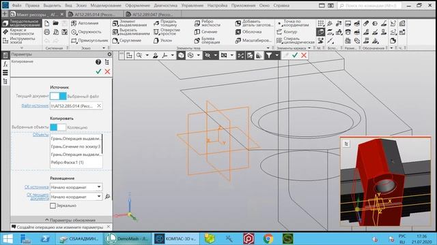Viewport: 437px width, 245px height.
Task: Create the operation with the panel's green check
Action: (98, 71)
